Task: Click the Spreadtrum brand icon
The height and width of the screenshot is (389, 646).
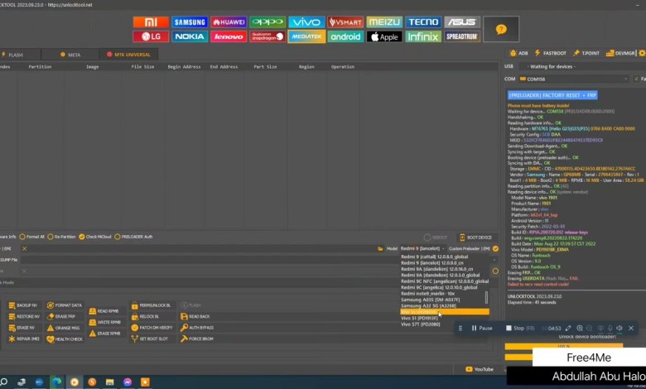Action: [x=461, y=37]
